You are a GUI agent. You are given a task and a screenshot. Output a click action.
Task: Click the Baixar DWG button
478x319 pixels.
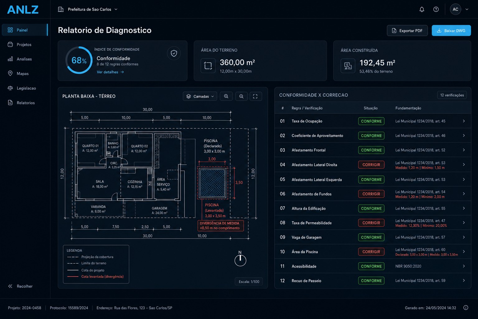[x=451, y=31]
